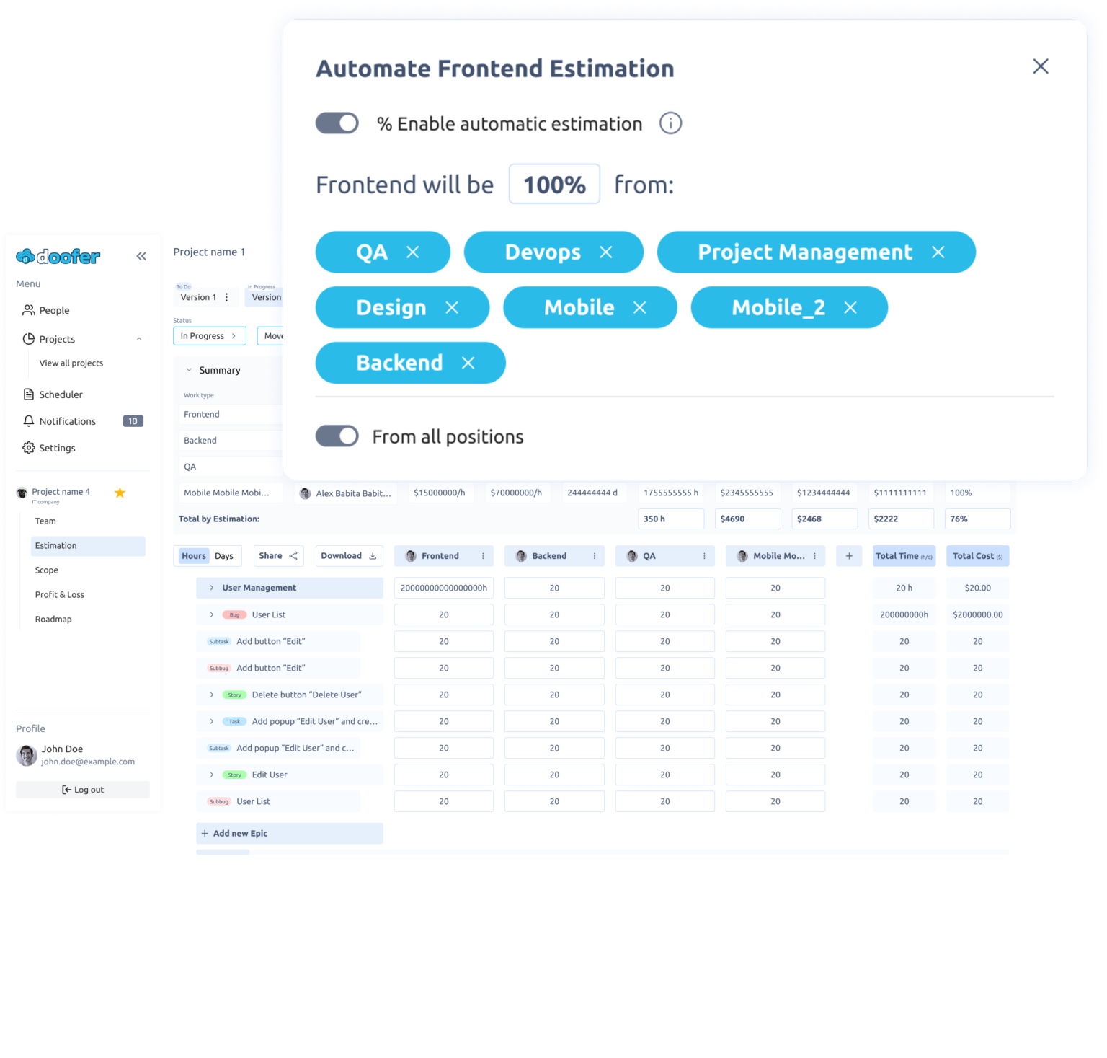The height and width of the screenshot is (1058, 1107).
Task: Click the Scheduler icon
Action: coord(28,394)
